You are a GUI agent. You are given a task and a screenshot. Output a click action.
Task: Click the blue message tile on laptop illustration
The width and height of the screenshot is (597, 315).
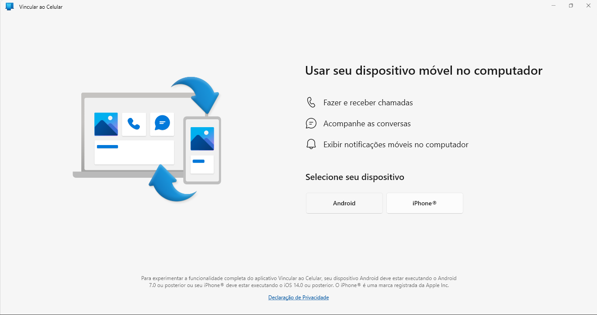162,124
